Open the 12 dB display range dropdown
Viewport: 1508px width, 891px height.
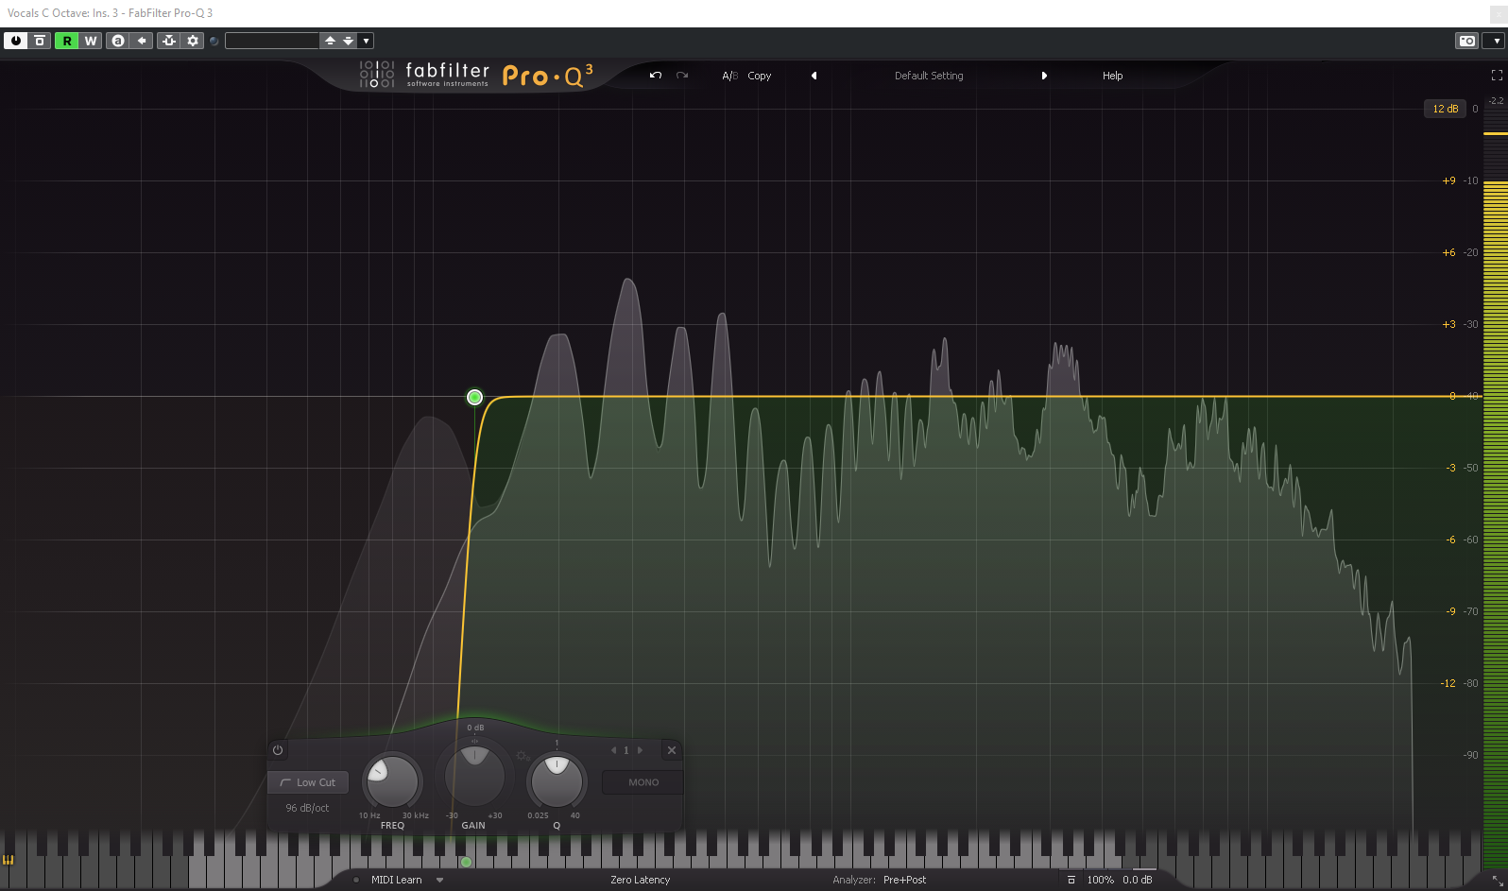pyautogui.click(x=1445, y=109)
